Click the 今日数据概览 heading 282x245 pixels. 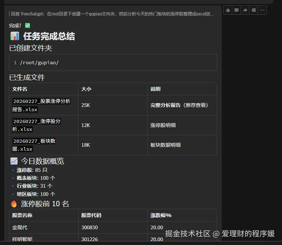[x=42, y=161]
